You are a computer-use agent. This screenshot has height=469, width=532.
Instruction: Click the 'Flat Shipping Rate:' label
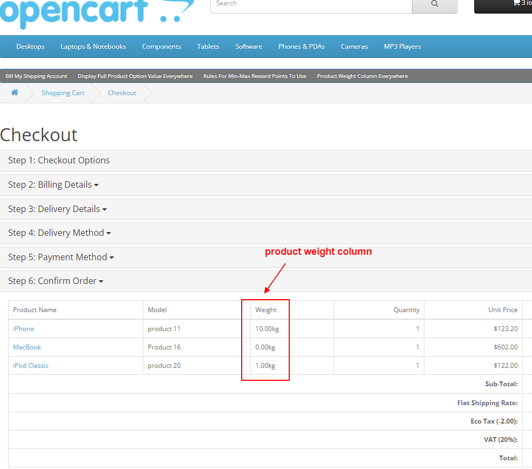(488, 403)
